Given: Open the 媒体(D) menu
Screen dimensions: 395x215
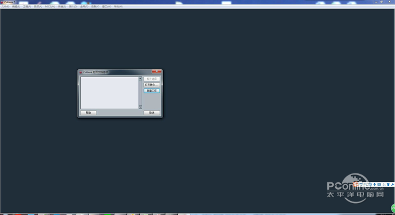Looking at the screenshot, I should [x=73, y=7].
